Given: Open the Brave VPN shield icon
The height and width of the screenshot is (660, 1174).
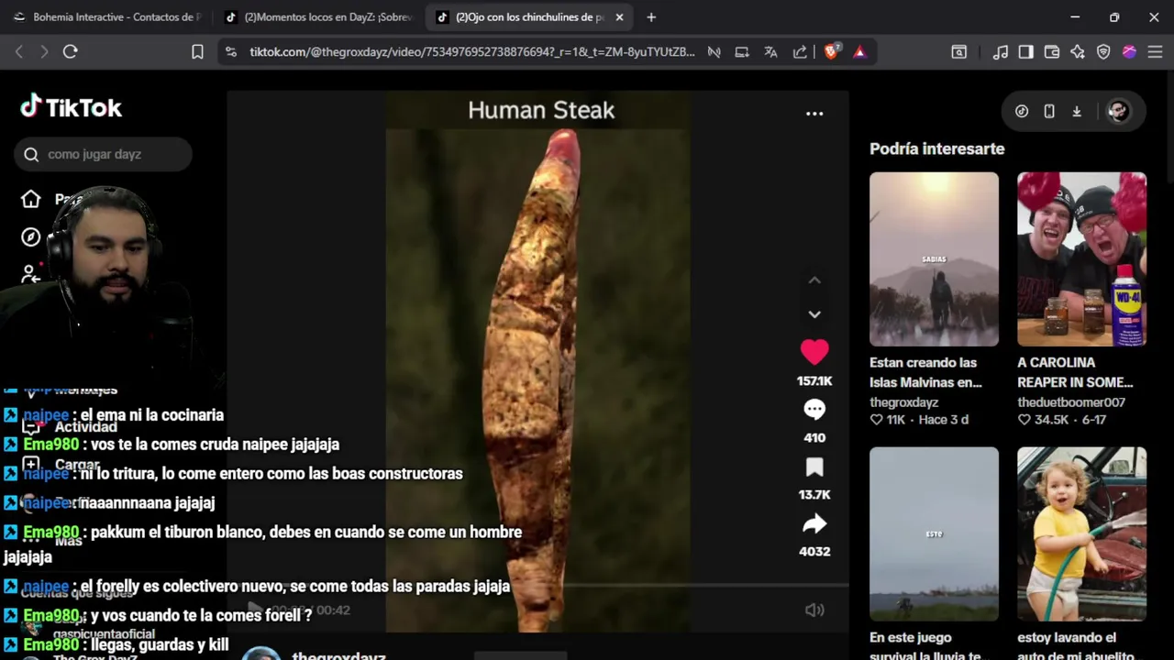Looking at the screenshot, I should (x=1103, y=52).
